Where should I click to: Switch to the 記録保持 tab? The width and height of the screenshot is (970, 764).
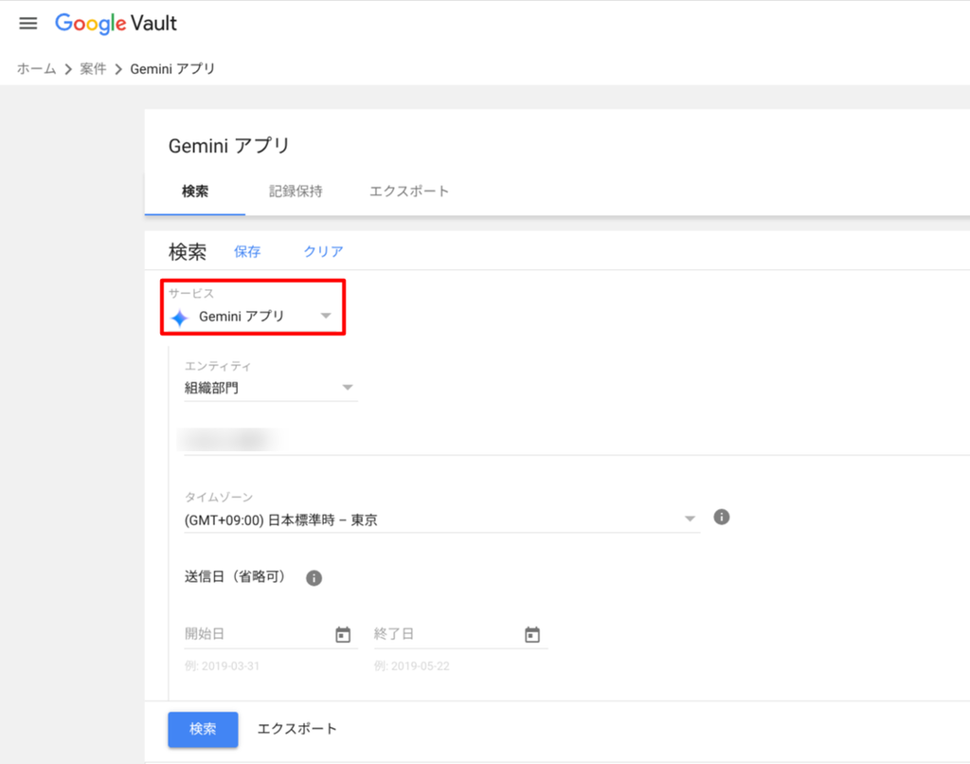[296, 191]
